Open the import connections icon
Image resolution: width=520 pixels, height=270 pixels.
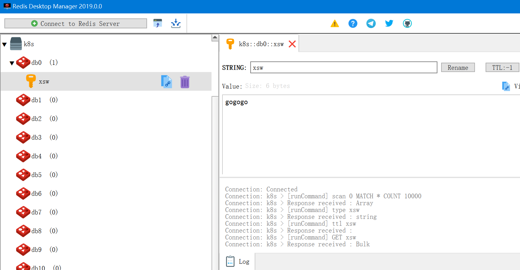158,23
